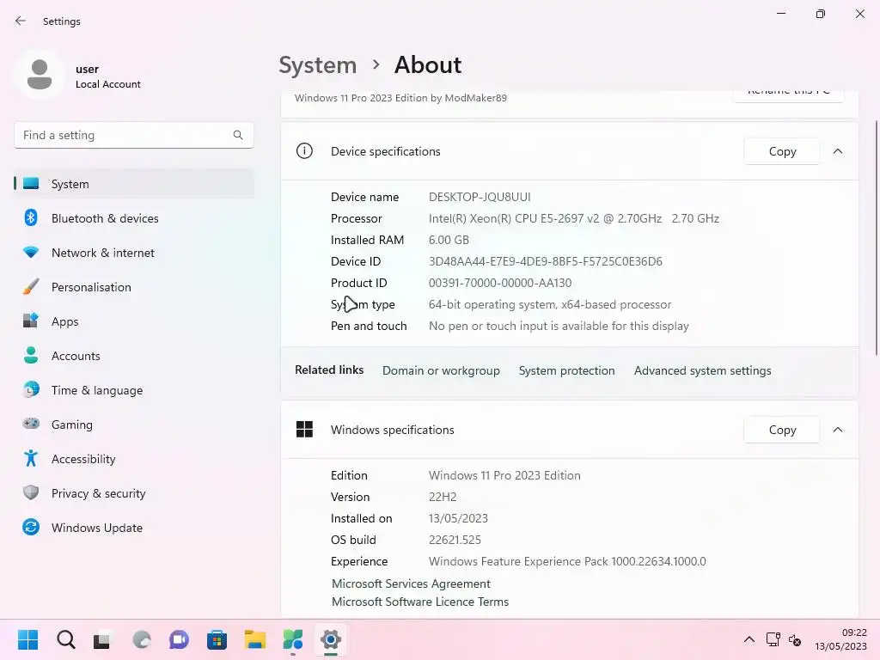Click the Time & language clock icon
Image resolution: width=880 pixels, height=660 pixels.
31,389
